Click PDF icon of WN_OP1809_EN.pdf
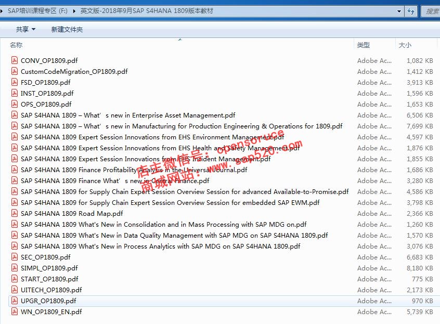The image size is (440, 324). [15, 312]
